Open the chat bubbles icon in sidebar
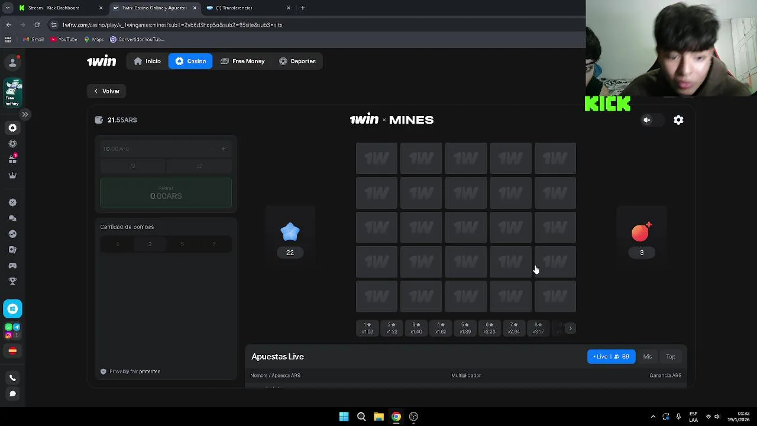The height and width of the screenshot is (426, 757). [12, 218]
